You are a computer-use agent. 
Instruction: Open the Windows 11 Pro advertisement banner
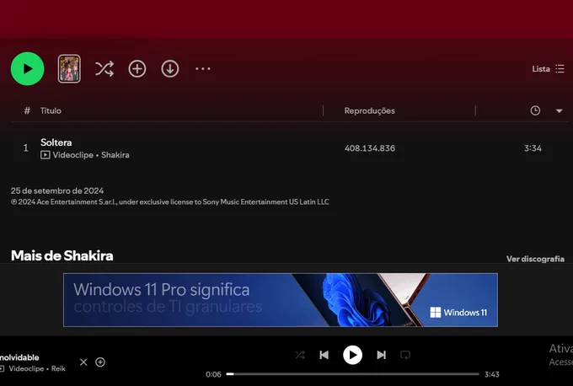[x=281, y=300]
